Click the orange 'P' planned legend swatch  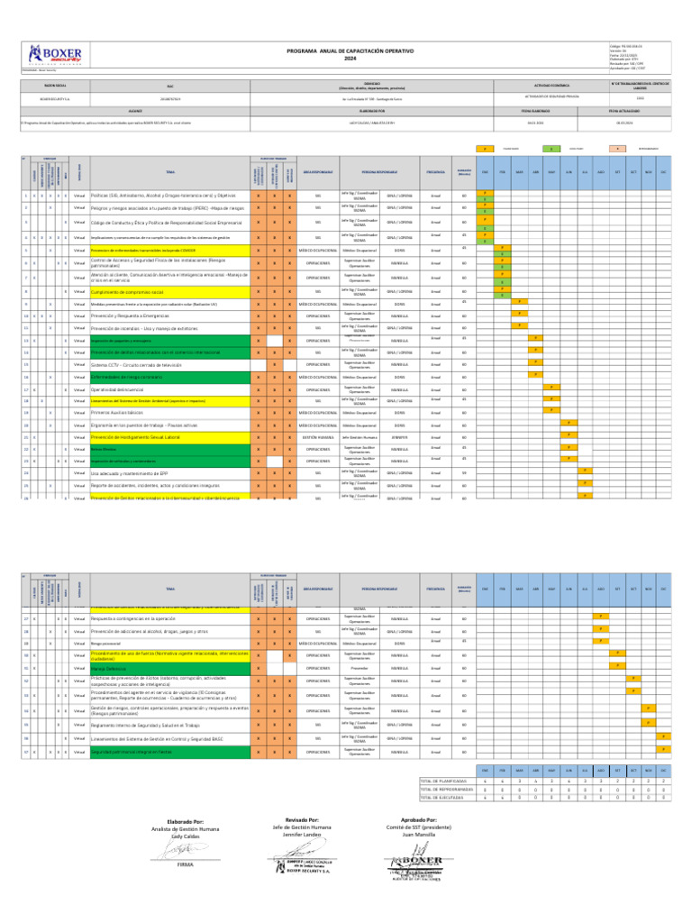[x=484, y=149]
